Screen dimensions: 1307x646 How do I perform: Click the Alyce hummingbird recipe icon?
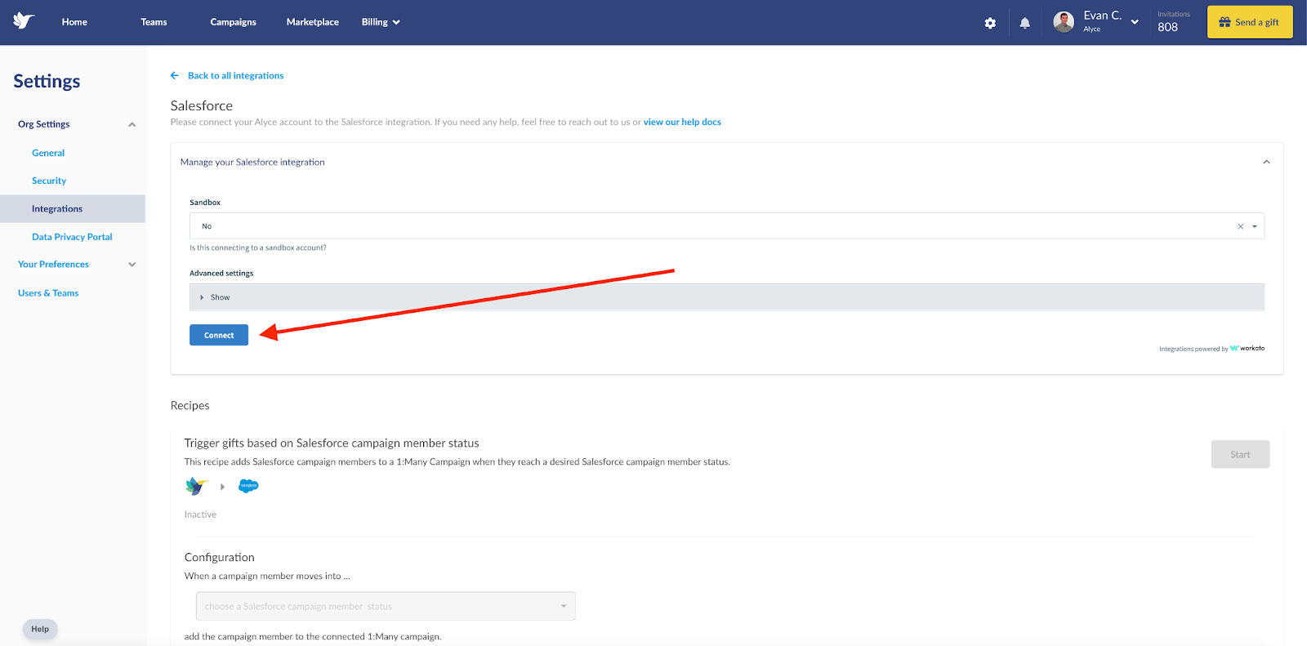[x=196, y=486]
